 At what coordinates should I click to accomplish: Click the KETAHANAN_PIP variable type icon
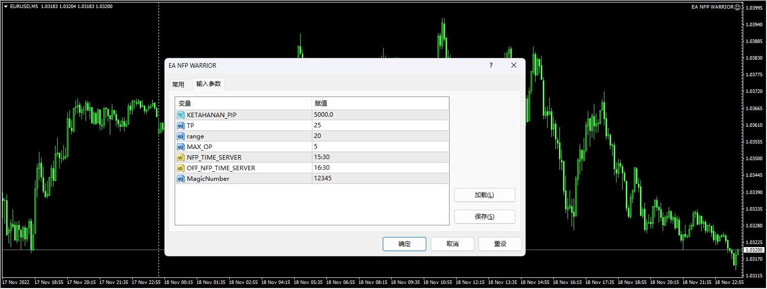point(180,115)
